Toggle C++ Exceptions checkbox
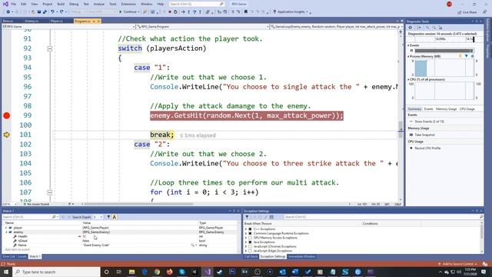Screen dimensions: 492x277 coord(250,229)
